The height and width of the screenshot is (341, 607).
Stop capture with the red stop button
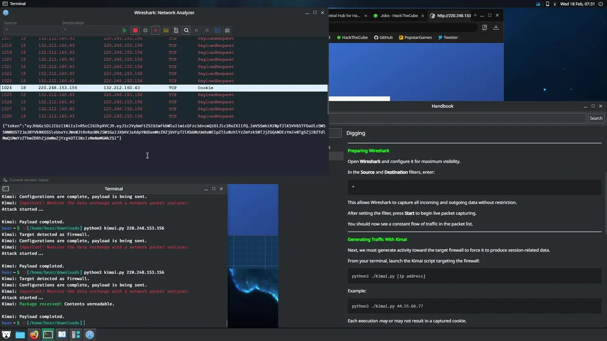coord(135,30)
